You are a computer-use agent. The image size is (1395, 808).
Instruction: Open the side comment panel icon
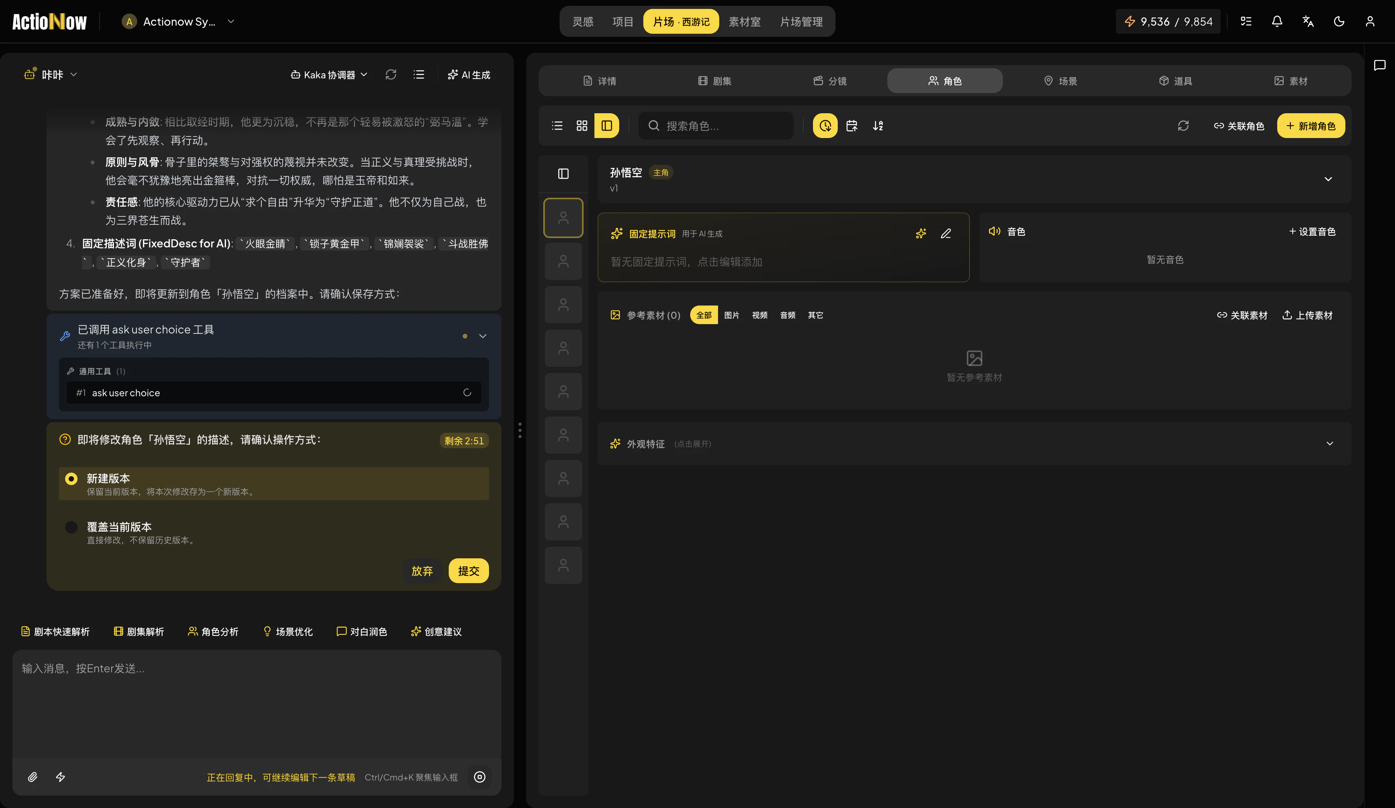[x=1379, y=66]
